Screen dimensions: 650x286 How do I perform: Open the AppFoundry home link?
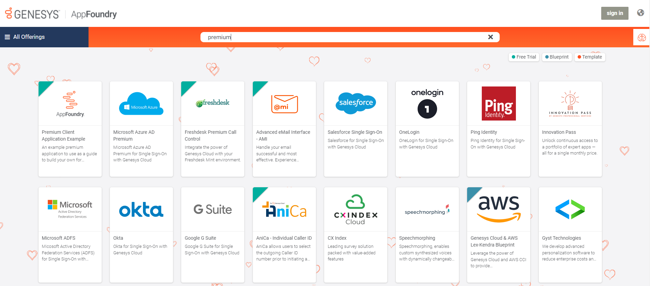(x=94, y=14)
